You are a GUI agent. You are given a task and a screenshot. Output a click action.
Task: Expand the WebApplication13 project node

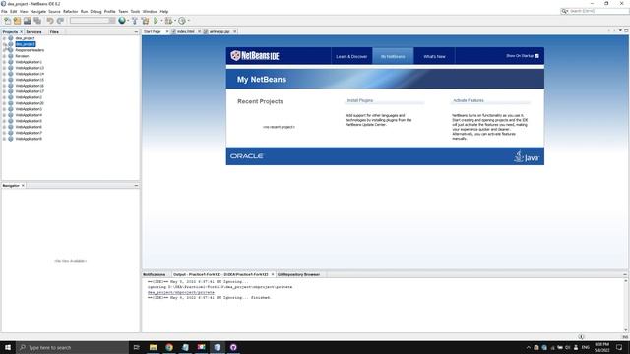tap(4, 68)
